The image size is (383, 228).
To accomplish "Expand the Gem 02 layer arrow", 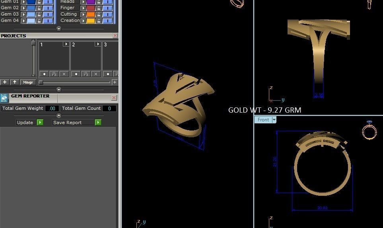I will pyautogui.click(x=24, y=8).
